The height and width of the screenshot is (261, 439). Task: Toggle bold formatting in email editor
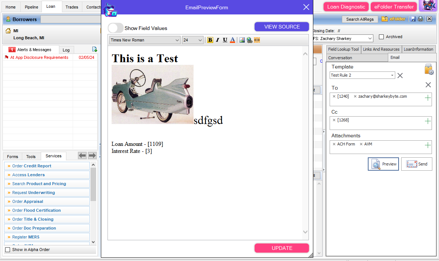click(x=210, y=40)
